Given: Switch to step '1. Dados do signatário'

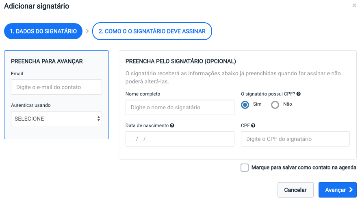Looking at the screenshot, I should tap(43, 31).
